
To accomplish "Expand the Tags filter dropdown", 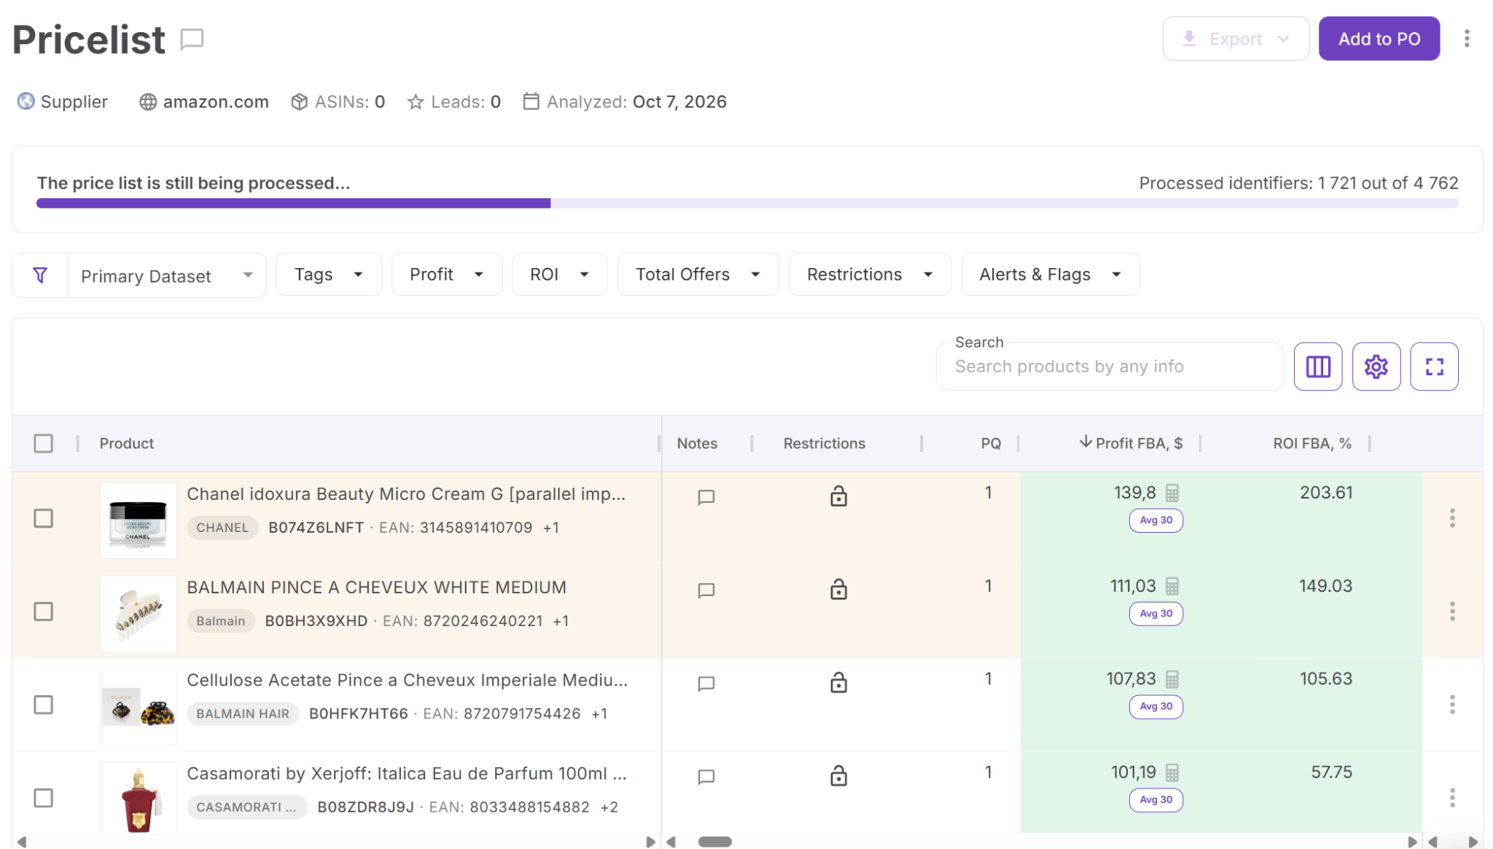I will [x=329, y=275].
